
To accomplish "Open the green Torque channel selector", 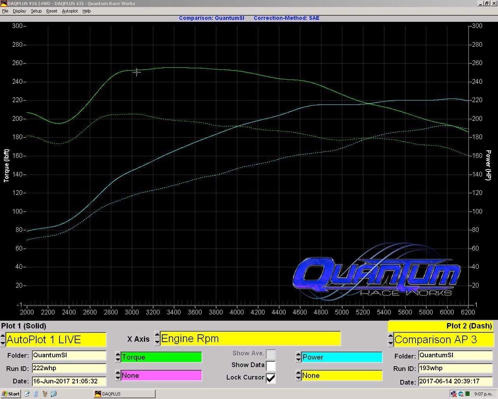I will click(x=161, y=357).
